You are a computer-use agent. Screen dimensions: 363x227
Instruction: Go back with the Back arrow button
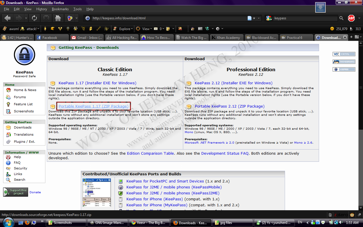coord(8,18)
